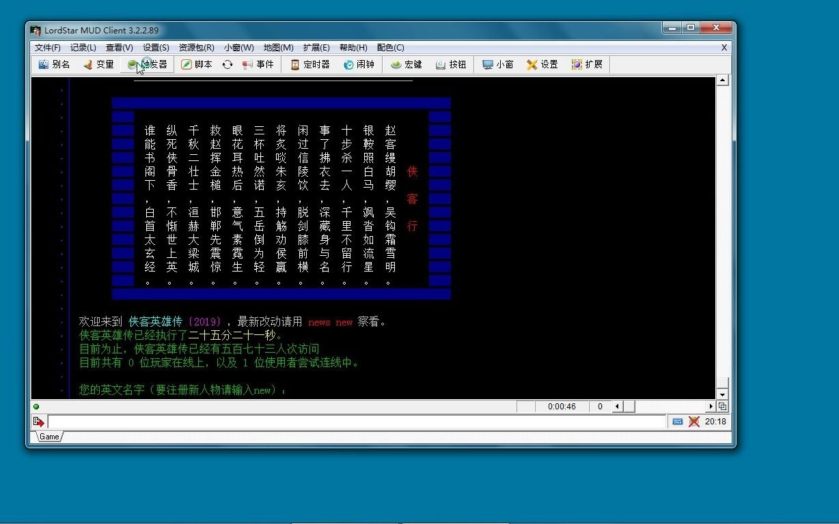This screenshot has height=524, width=839.
Task: Open the 别名 (alias) toolbar button
Action: tap(54, 64)
